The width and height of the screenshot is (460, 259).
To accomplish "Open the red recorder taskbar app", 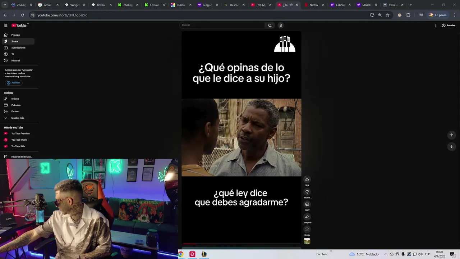I will click(192, 254).
